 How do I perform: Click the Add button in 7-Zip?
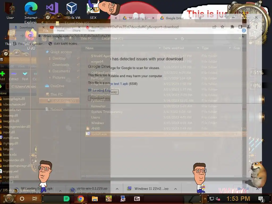[2, 76]
